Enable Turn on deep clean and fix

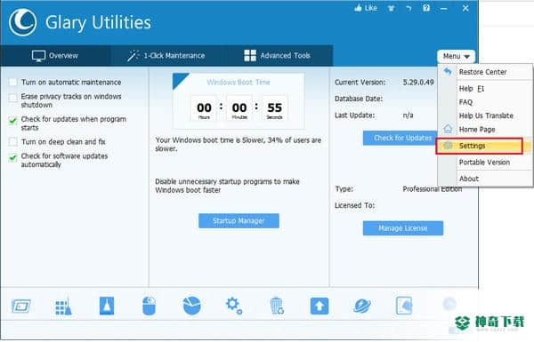pos(13,141)
